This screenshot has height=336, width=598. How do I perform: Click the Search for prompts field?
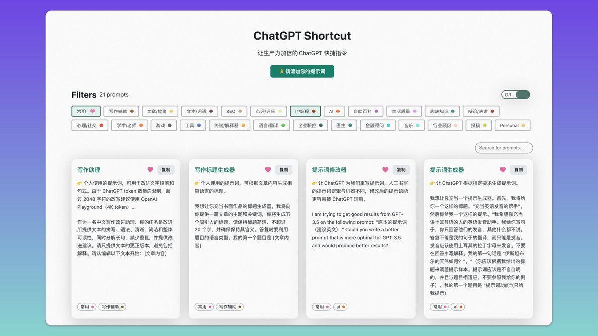pos(504,148)
